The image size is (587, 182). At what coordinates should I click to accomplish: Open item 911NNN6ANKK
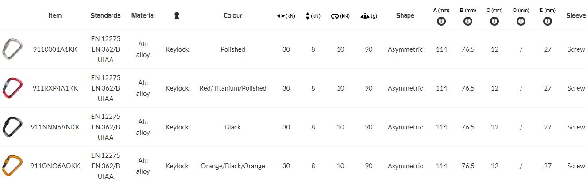pyautogui.click(x=55, y=127)
